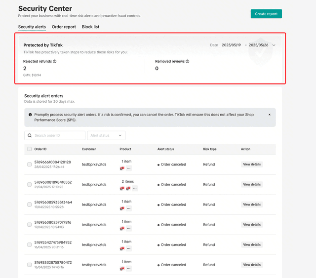Open second product thumbnail for order 576960081898410552
The height and width of the screenshot is (278, 316).
pyautogui.click(x=128, y=188)
